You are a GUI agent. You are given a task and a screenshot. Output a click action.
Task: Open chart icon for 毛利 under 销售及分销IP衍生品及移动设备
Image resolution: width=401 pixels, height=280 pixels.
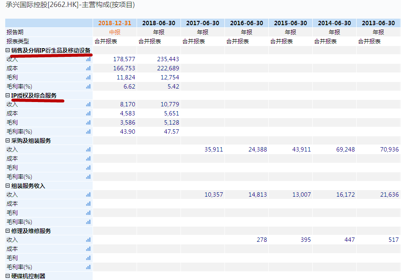(88, 77)
